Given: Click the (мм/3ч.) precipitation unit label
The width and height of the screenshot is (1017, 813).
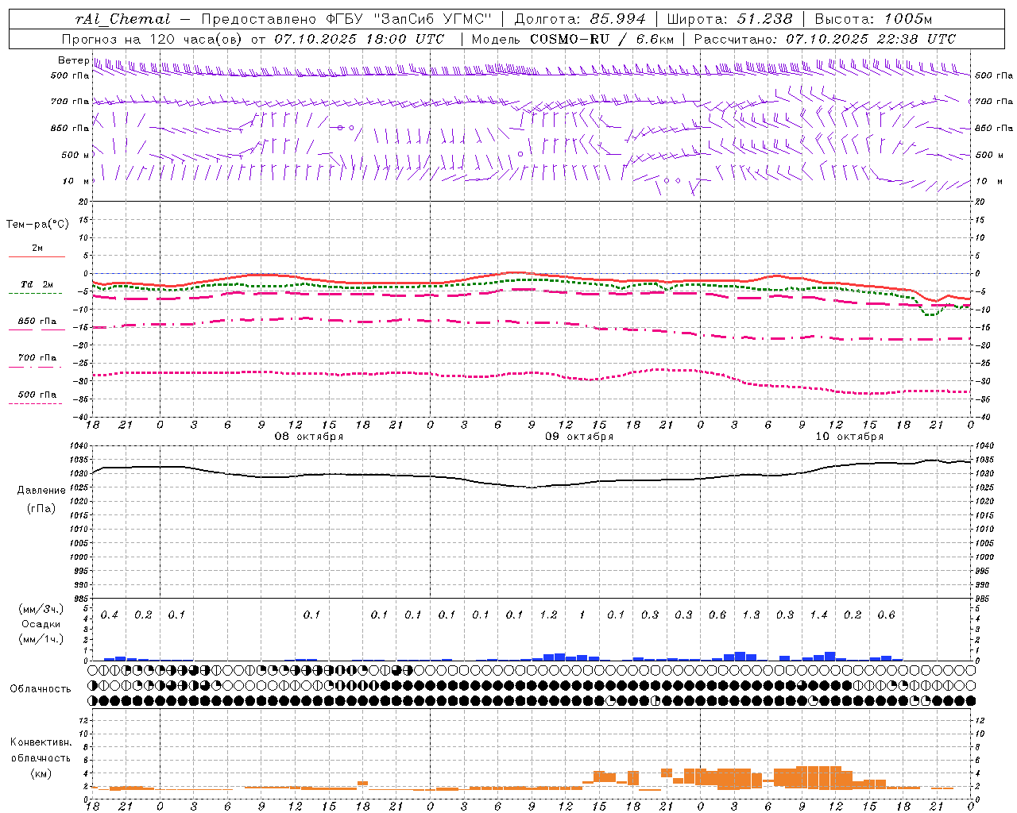Looking at the screenshot, I should point(41,609).
